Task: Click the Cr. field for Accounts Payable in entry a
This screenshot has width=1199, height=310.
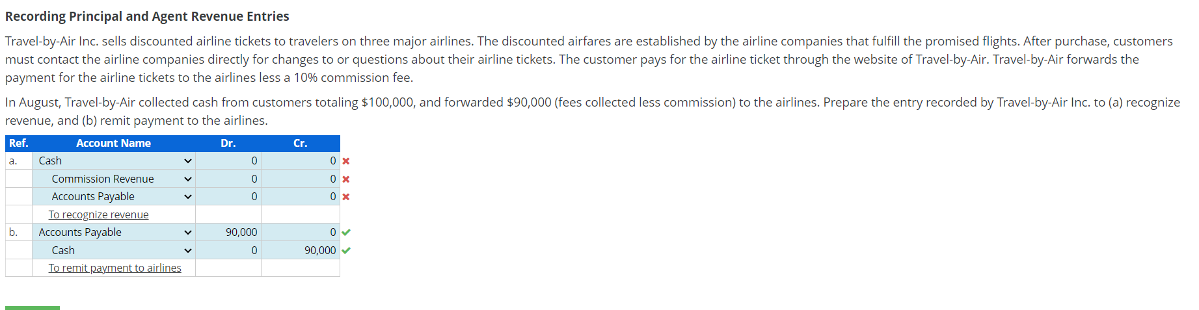Action: pyautogui.click(x=301, y=196)
